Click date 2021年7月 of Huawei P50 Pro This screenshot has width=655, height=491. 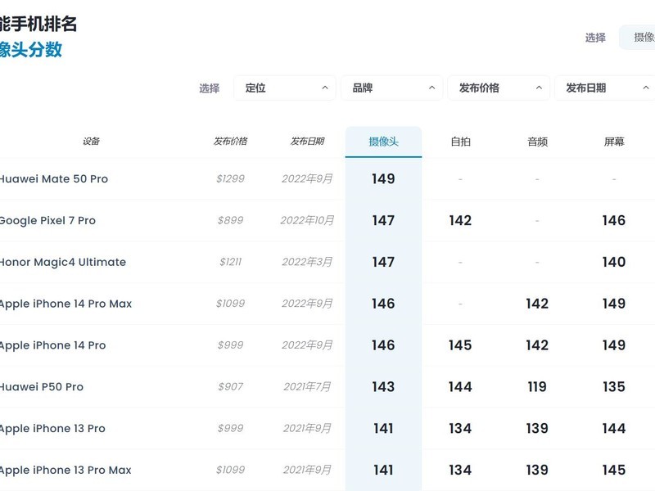click(307, 387)
